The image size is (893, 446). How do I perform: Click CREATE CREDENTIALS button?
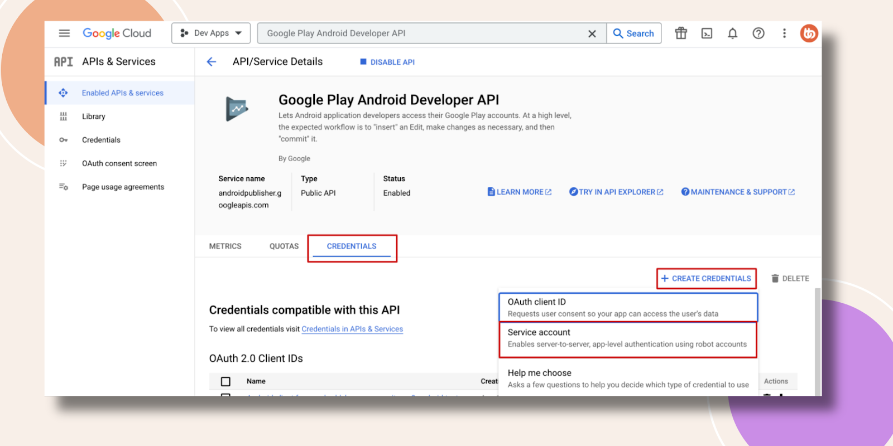pos(706,278)
